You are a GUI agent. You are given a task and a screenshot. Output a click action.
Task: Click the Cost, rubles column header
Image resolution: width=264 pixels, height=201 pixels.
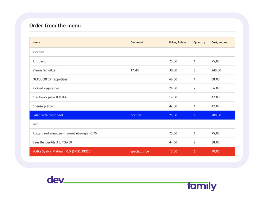pos(219,43)
